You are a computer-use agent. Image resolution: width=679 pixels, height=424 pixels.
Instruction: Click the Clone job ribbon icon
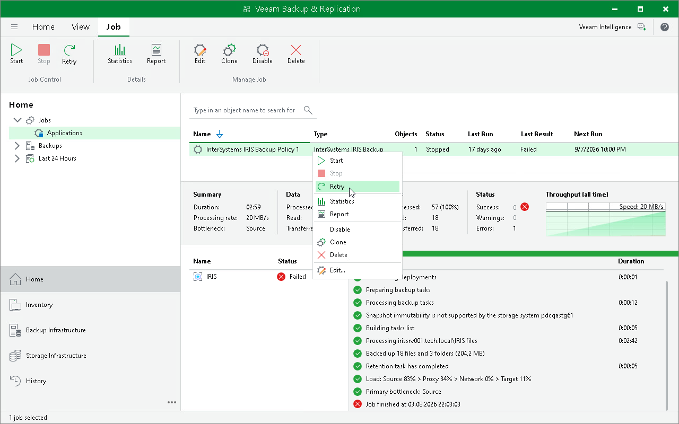pos(230,55)
